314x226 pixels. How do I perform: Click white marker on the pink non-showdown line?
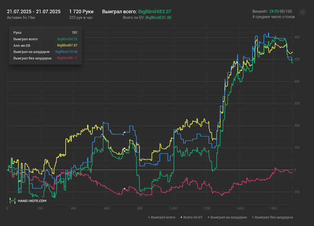[x=125, y=189]
